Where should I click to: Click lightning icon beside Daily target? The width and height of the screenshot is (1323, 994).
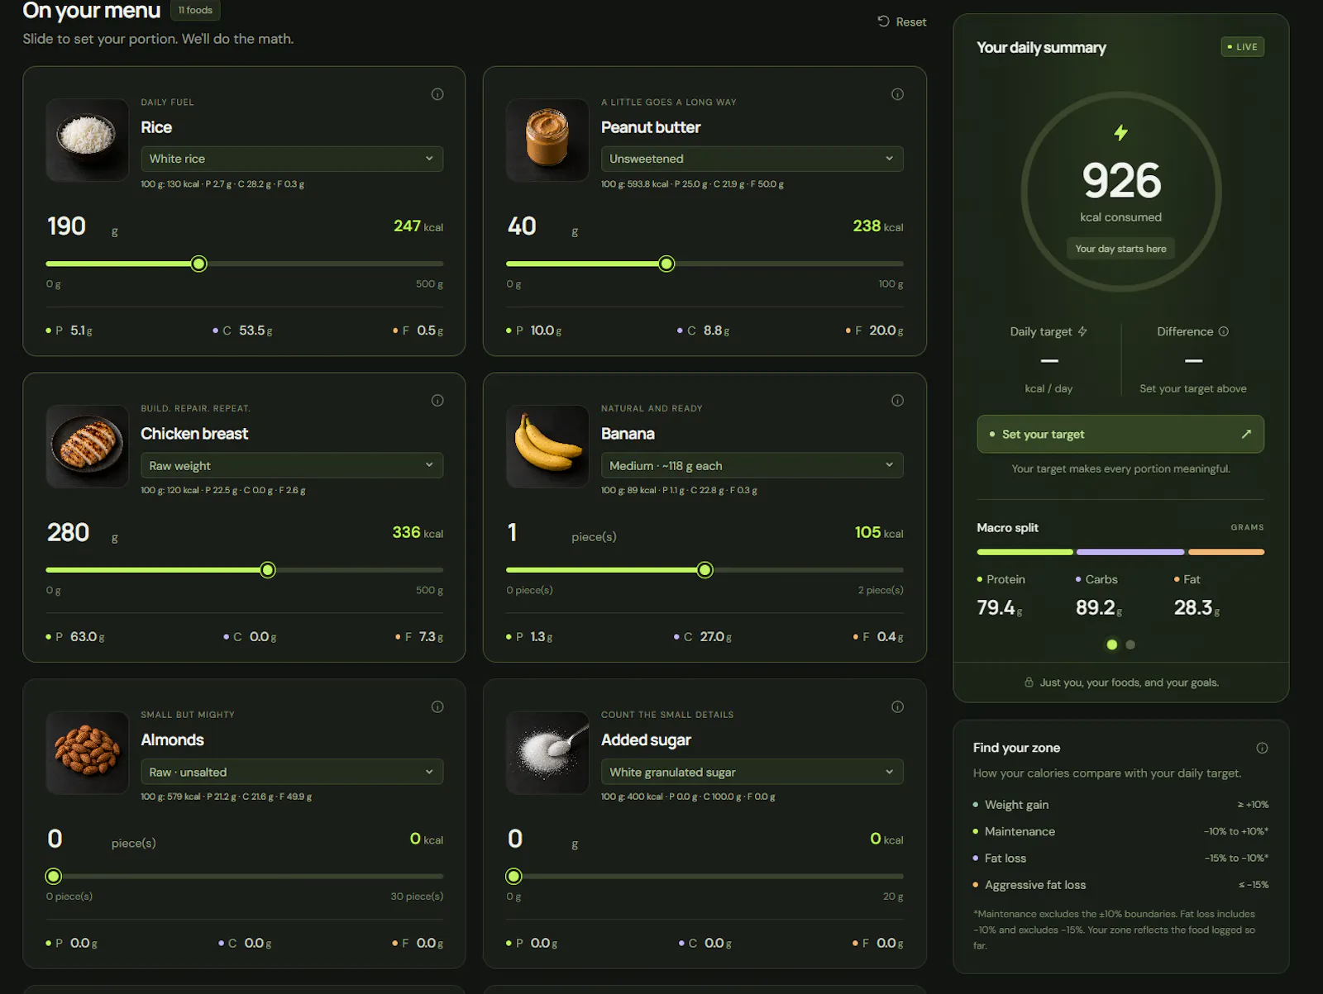click(1082, 331)
